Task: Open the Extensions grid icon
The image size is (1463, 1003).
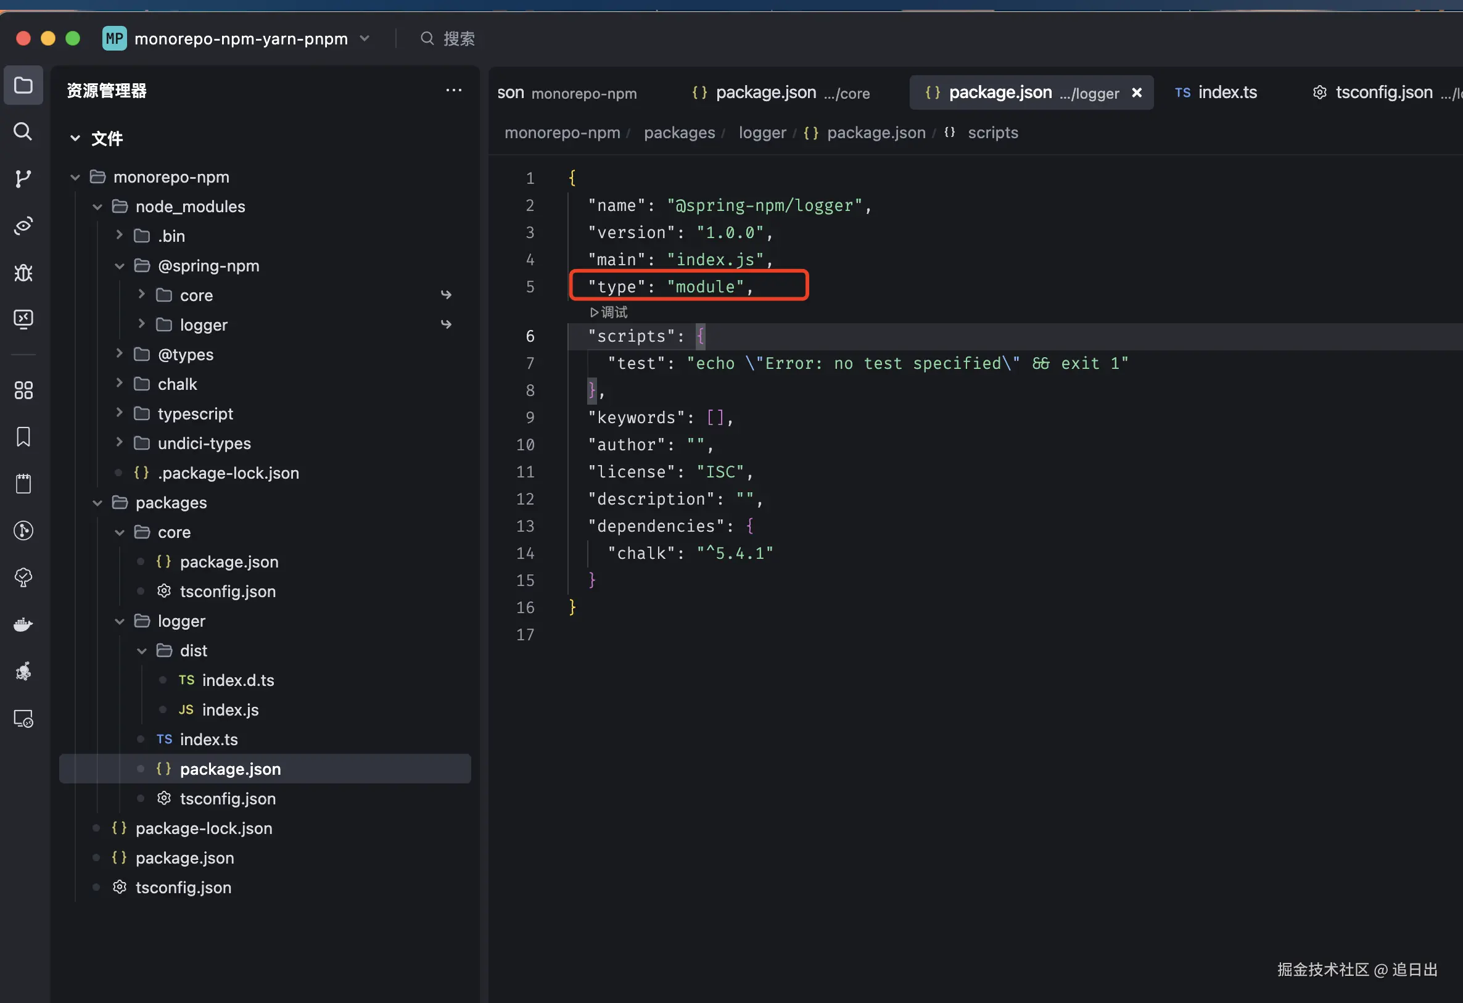Action: (23, 390)
